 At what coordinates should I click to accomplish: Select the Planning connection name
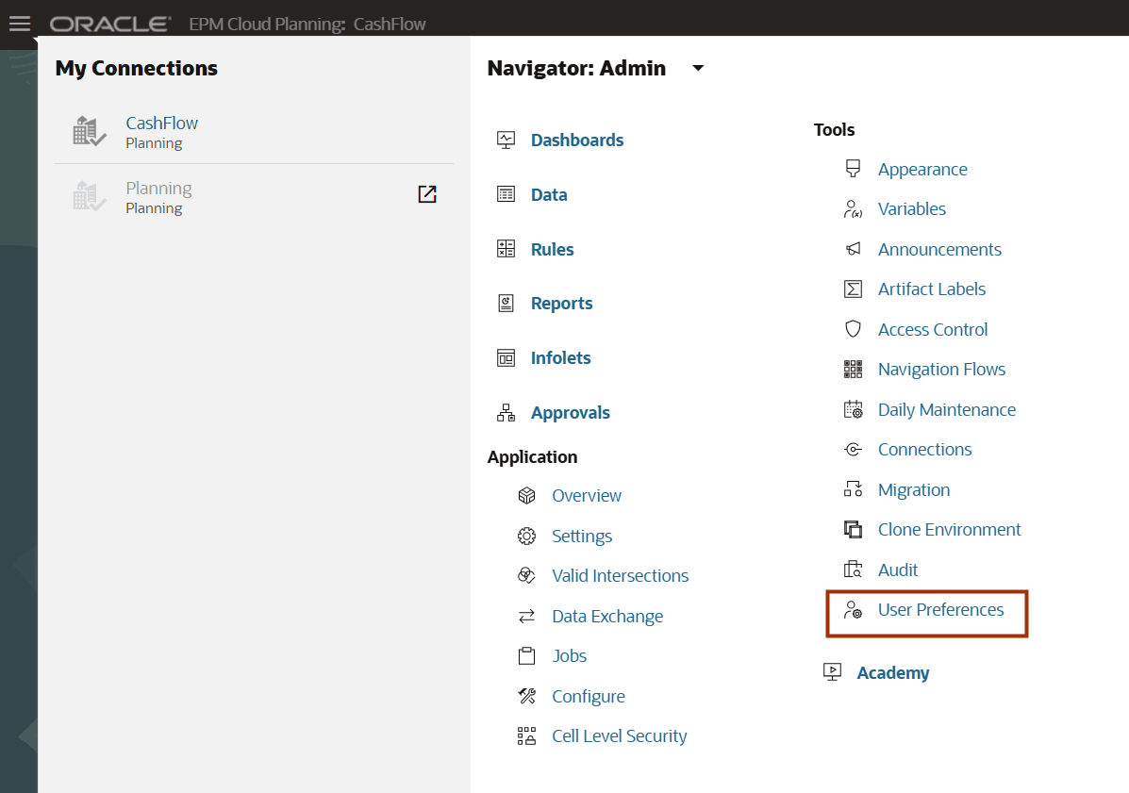tap(158, 189)
